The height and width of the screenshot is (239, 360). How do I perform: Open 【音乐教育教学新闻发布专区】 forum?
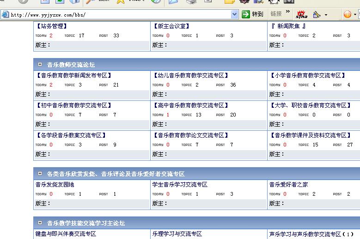click(x=74, y=76)
